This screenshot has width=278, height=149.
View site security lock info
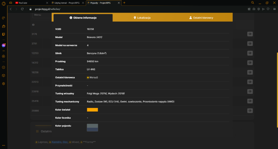pyautogui.click(x=31, y=9)
